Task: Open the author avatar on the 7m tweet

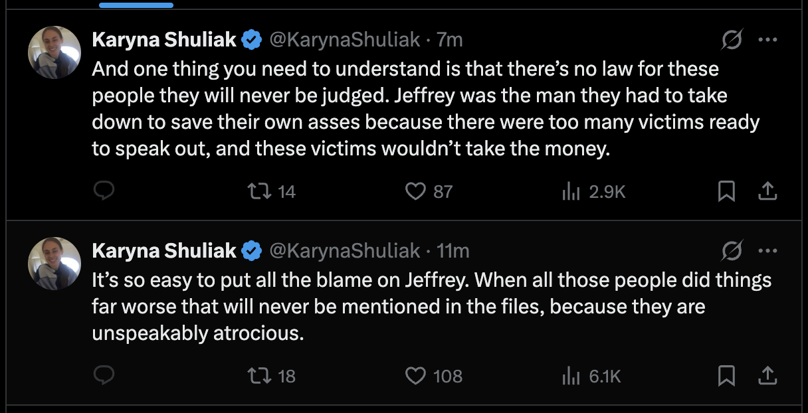Action: point(54,53)
